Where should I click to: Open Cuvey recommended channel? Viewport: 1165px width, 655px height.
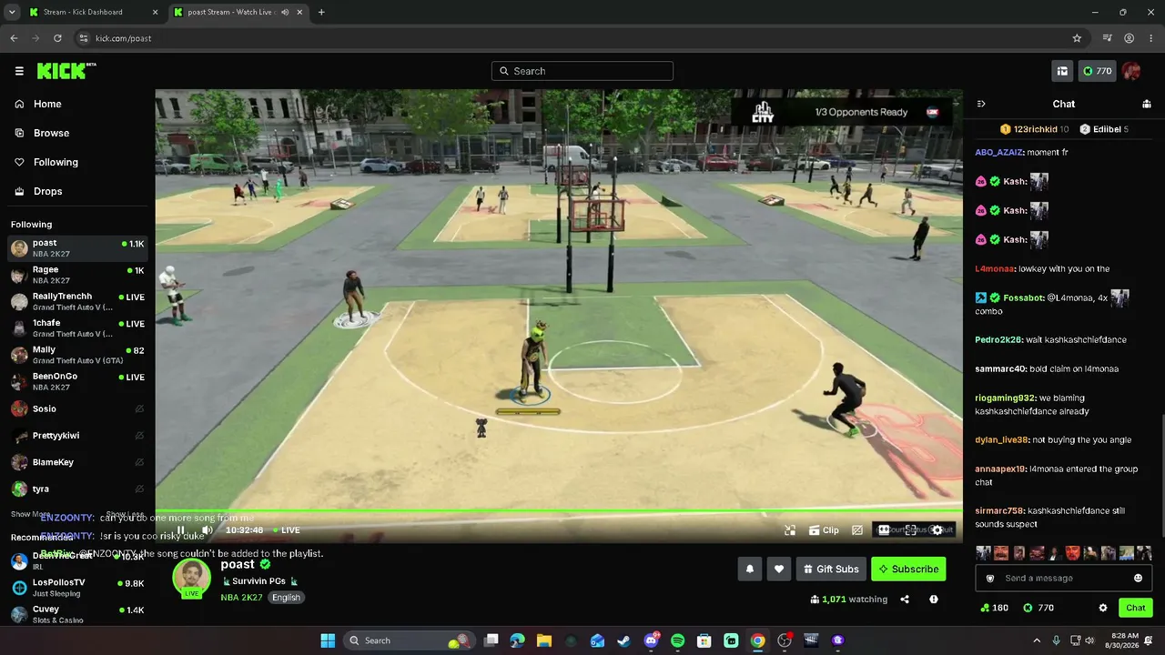(77, 614)
